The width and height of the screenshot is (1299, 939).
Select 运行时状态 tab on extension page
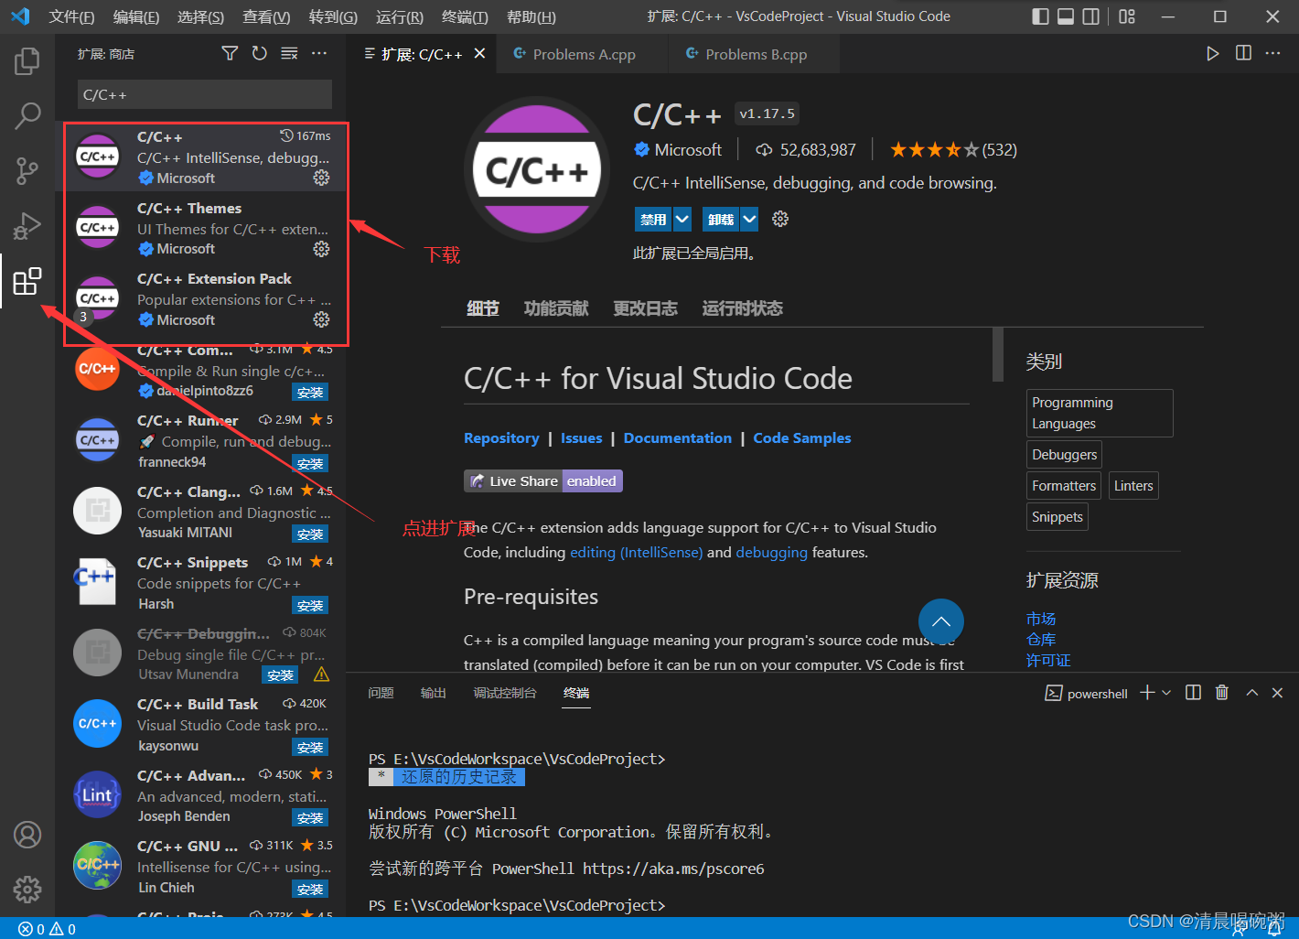(x=742, y=308)
